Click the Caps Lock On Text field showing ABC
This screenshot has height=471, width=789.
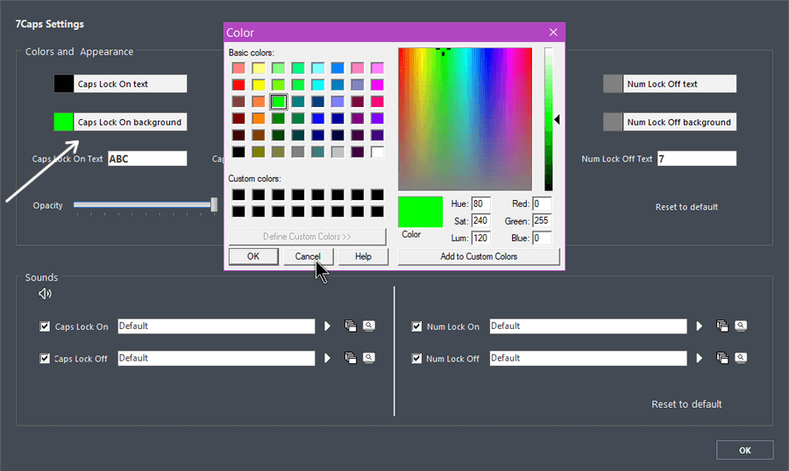[x=147, y=159]
